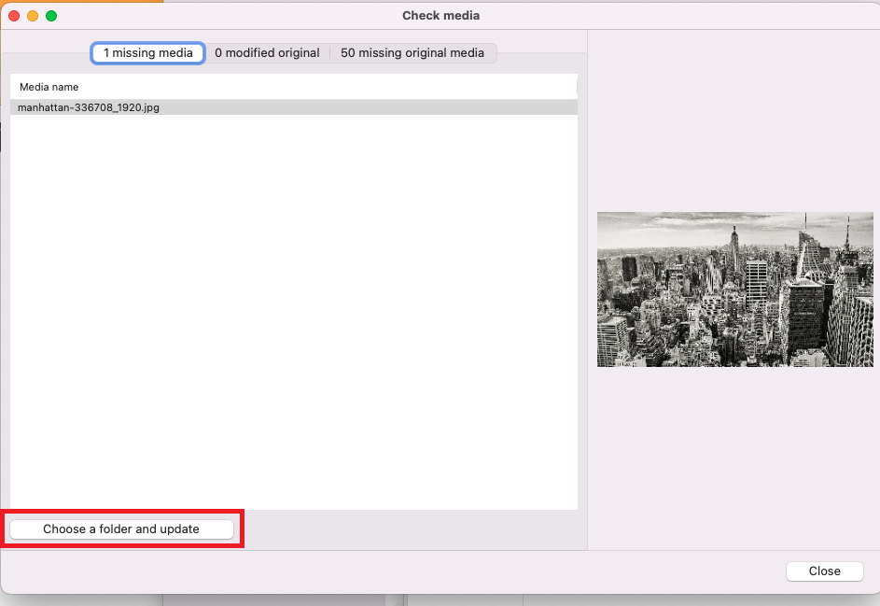Click empty space right of Choose folder button
The height and width of the screenshot is (606, 880).
point(411,529)
